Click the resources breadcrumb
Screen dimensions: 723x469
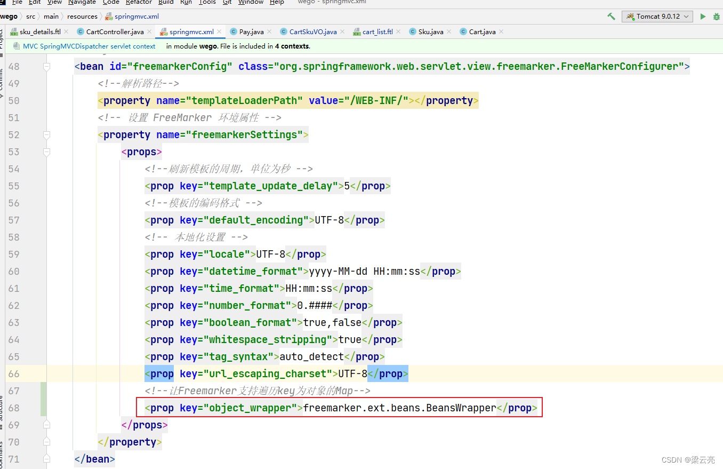point(83,17)
